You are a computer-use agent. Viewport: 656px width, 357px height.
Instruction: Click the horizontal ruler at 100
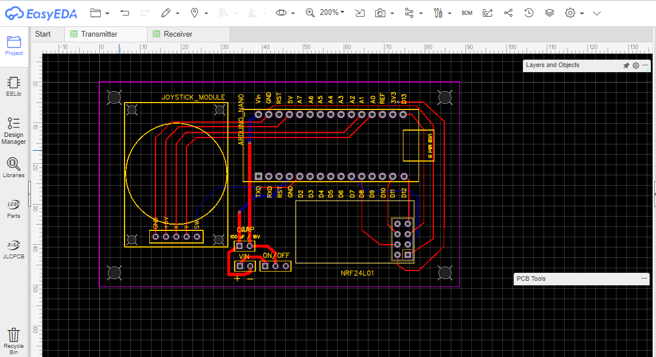512,47
